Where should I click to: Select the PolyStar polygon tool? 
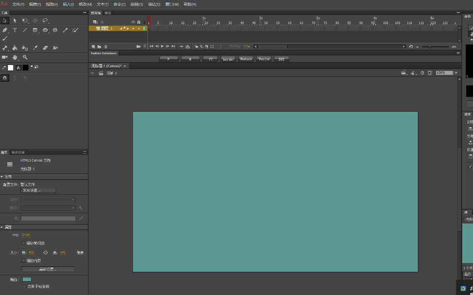(x=55, y=30)
